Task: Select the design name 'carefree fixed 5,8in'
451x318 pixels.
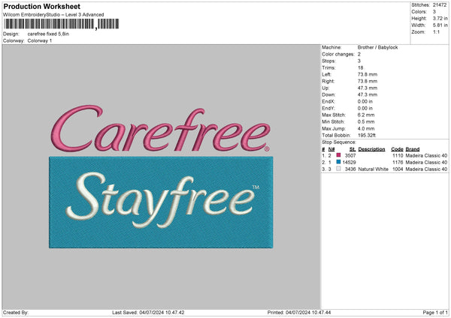Action: (x=48, y=34)
